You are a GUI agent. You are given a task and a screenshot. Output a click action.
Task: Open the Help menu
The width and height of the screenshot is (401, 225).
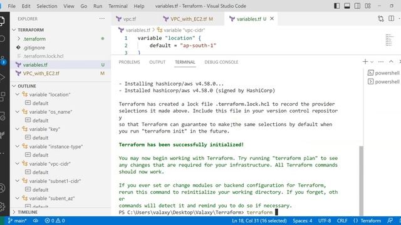139,6
